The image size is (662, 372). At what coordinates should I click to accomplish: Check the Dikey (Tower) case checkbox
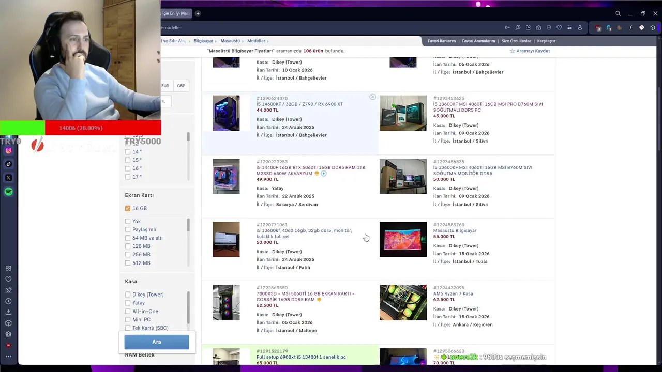click(128, 295)
